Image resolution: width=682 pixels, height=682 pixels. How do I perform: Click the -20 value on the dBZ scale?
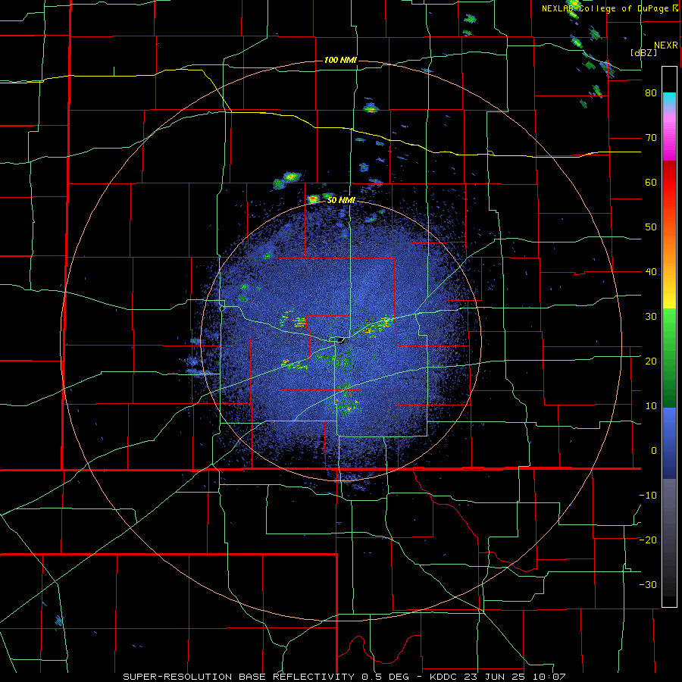[x=648, y=540]
